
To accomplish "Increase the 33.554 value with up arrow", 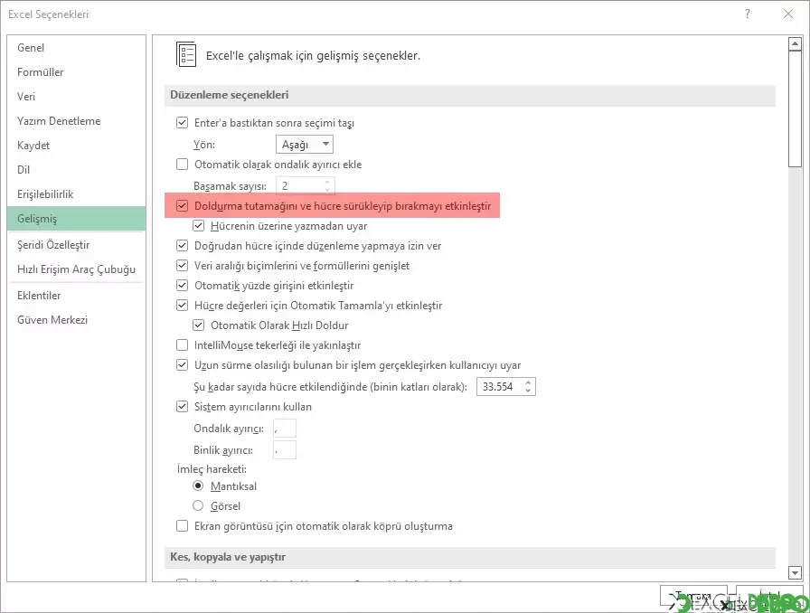I will coord(528,383).
